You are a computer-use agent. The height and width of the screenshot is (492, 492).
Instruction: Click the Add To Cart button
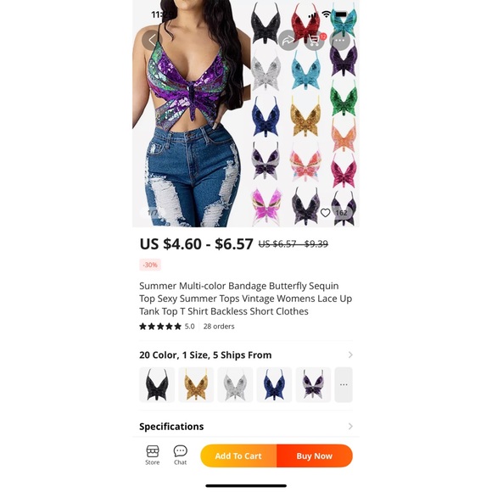coord(238,456)
